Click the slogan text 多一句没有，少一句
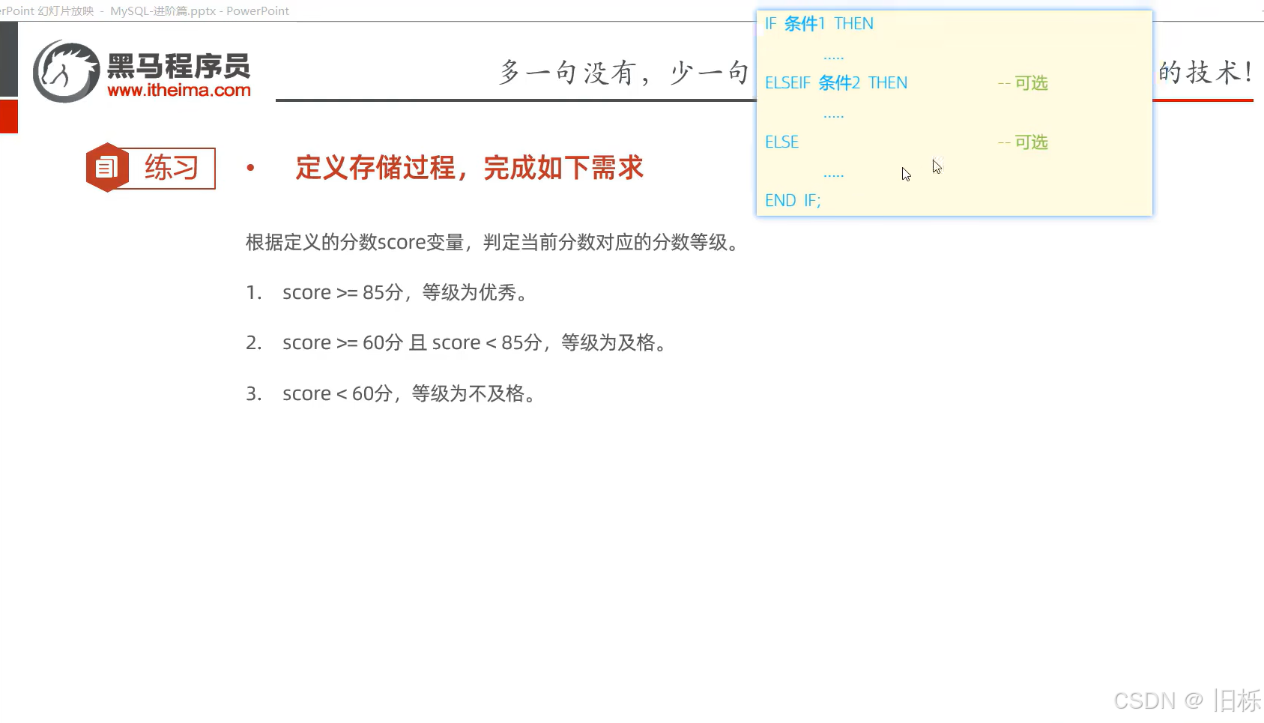1264x723 pixels. [625, 73]
